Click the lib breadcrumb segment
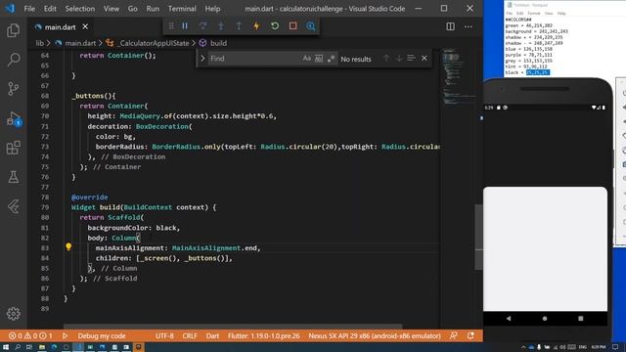This screenshot has width=626, height=352. (x=39, y=43)
